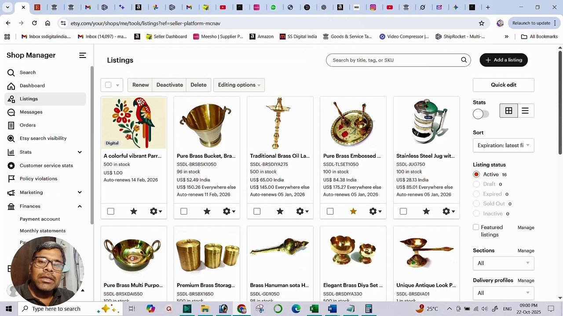Select the Stainless Steel Jug listing checkbox
This screenshot has width=563, height=316.
(403, 212)
